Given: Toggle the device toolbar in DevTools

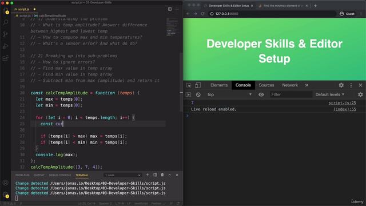Looking at the screenshot, I should click(198, 85).
